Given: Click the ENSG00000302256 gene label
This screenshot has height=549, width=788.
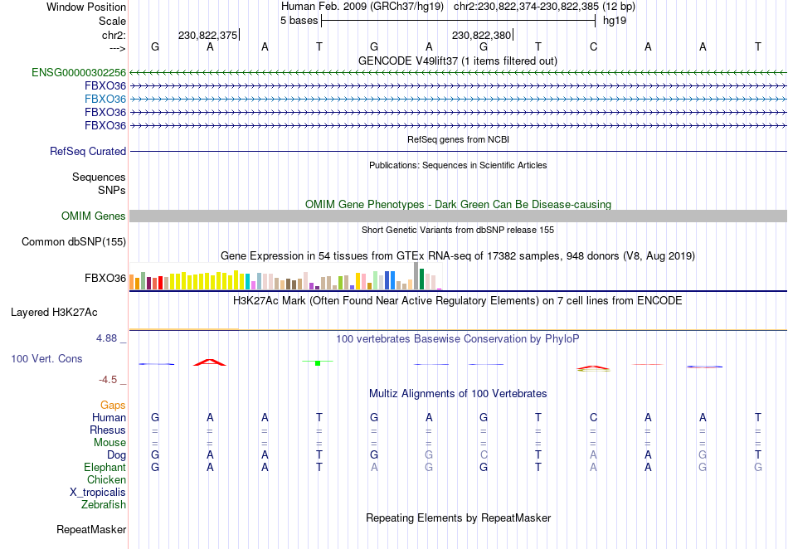Looking at the screenshot, I should click(x=79, y=73).
